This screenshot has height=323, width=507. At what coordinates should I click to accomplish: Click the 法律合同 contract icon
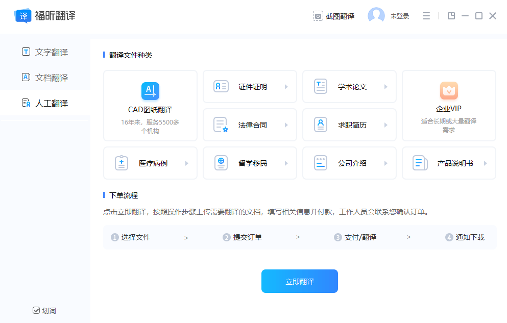221,125
